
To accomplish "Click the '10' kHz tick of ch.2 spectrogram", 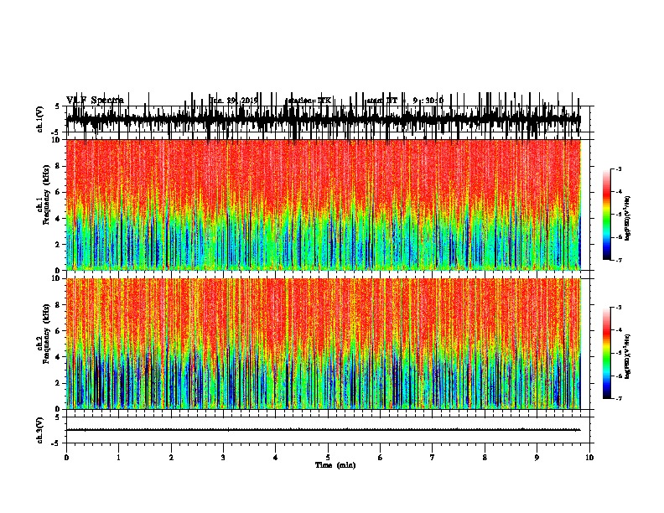I will point(56,278).
